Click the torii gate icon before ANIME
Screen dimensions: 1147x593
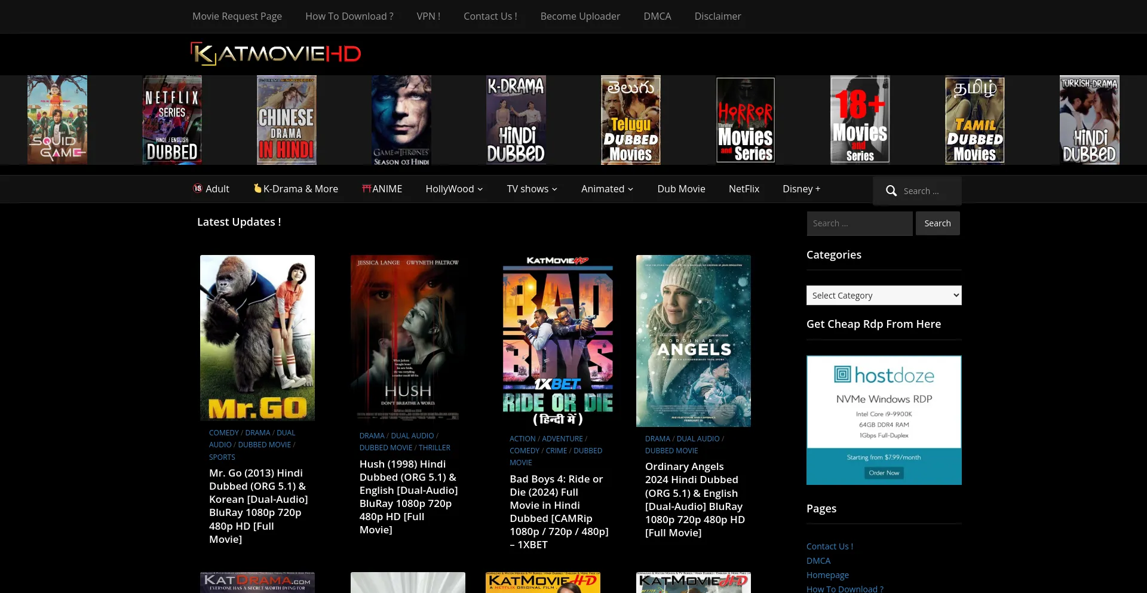pos(366,189)
